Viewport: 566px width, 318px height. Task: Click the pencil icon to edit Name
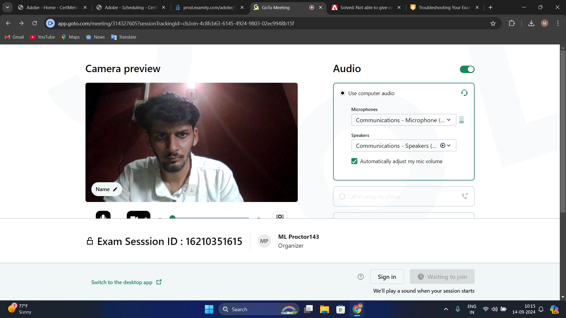click(x=115, y=189)
